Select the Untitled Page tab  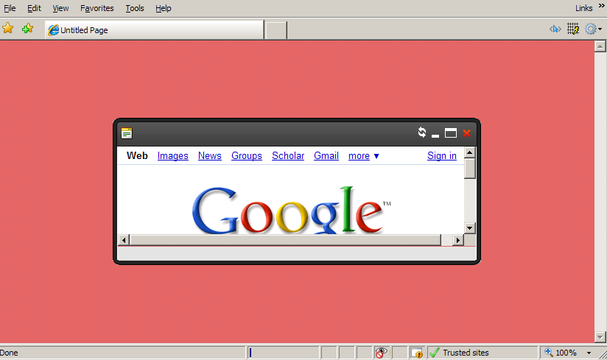click(x=154, y=29)
